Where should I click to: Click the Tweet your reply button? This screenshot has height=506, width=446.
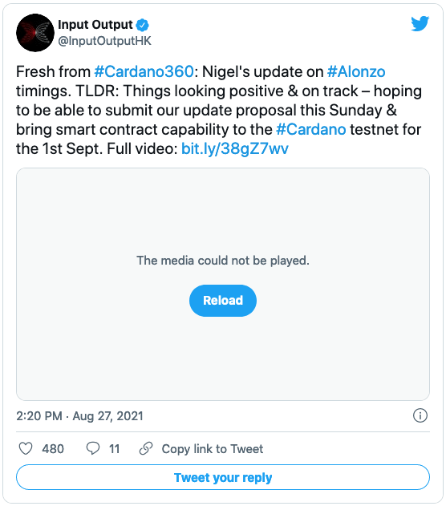223,477
